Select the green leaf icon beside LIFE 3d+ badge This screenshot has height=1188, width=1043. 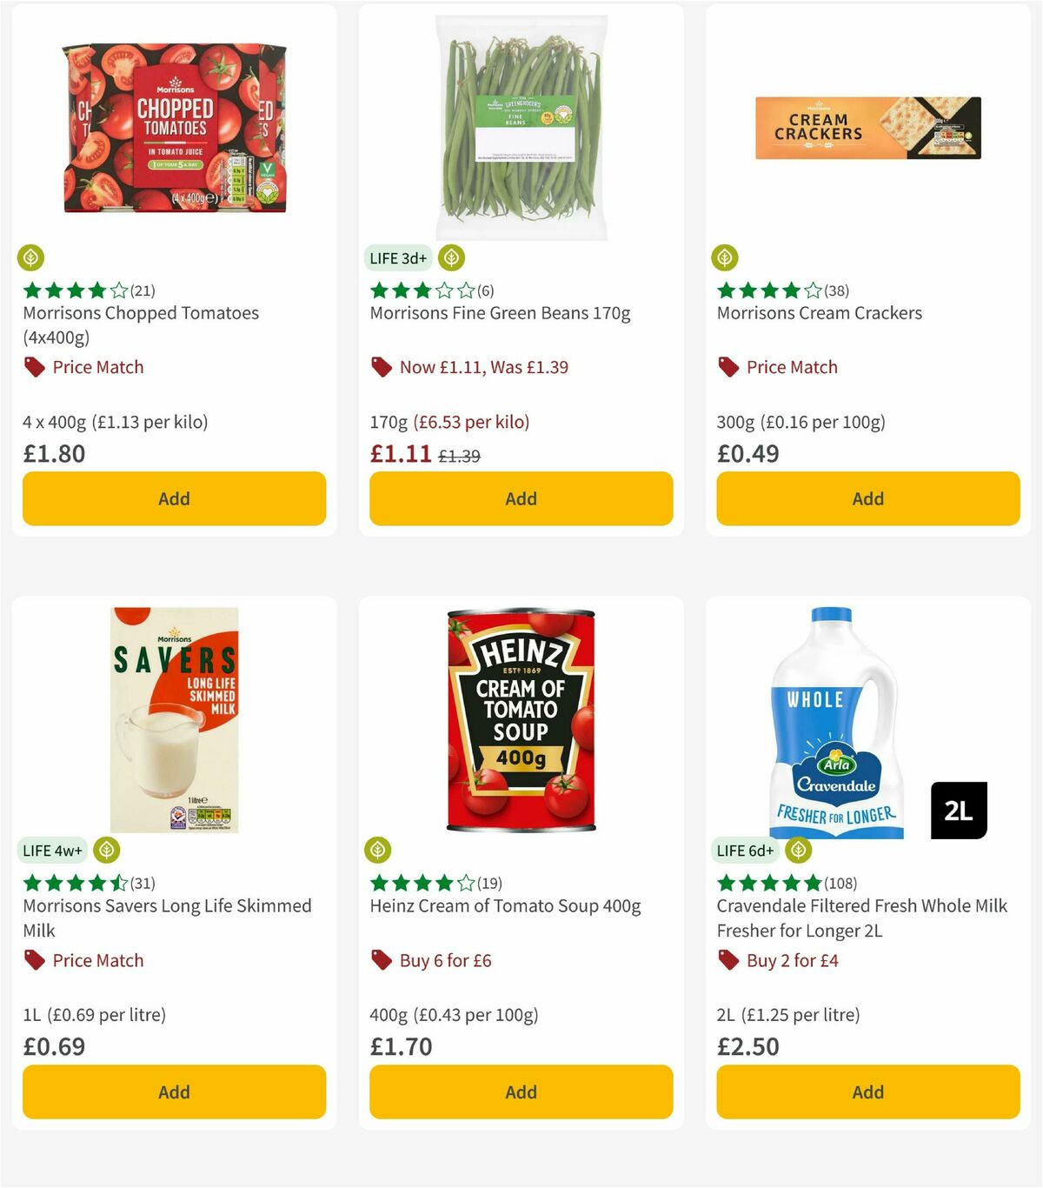[x=450, y=257]
